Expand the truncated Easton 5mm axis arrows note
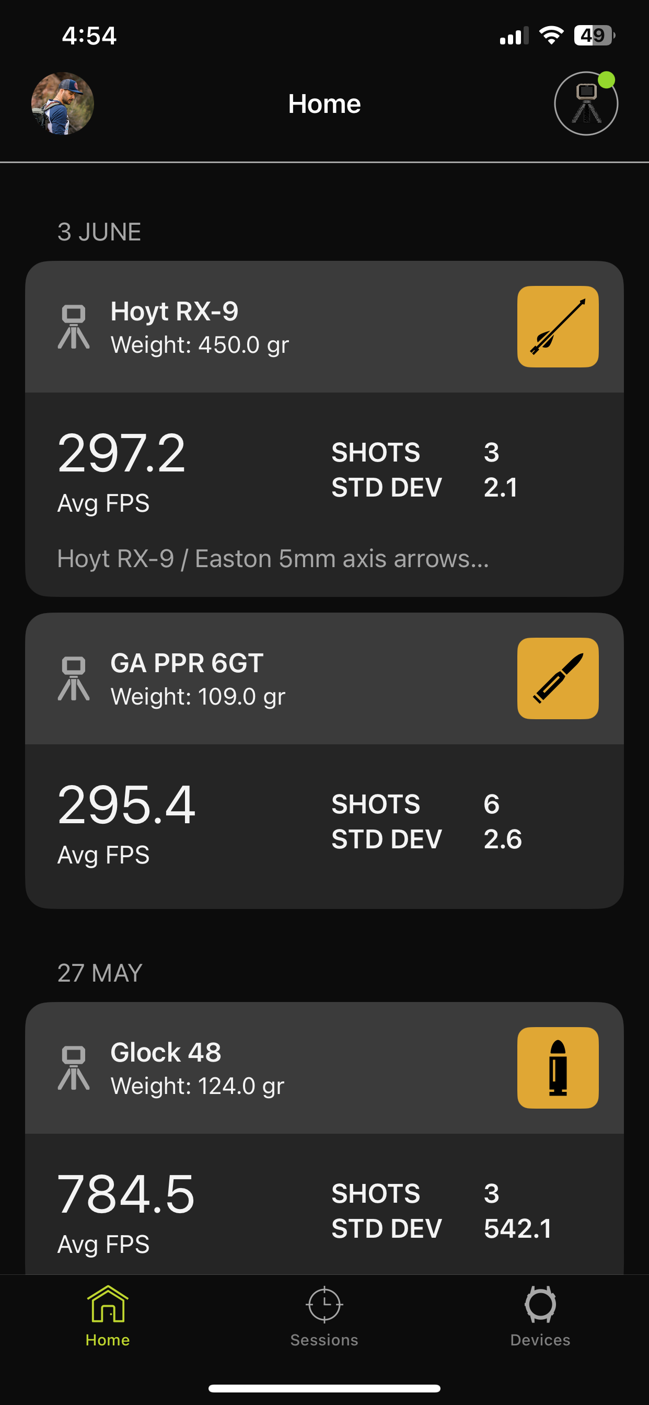Screen dimensions: 649x1405 click(x=273, y=559)
